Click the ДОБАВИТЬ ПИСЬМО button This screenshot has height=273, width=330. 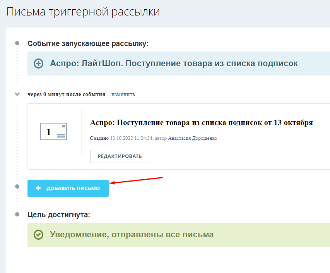68,188
